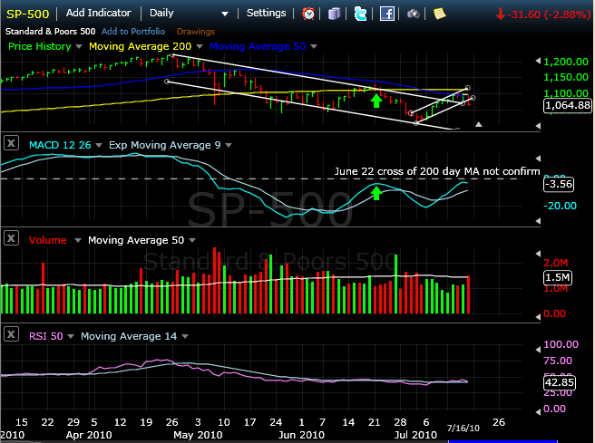
Task: Close the MACD indicator panel
Action: coord(12,143)
